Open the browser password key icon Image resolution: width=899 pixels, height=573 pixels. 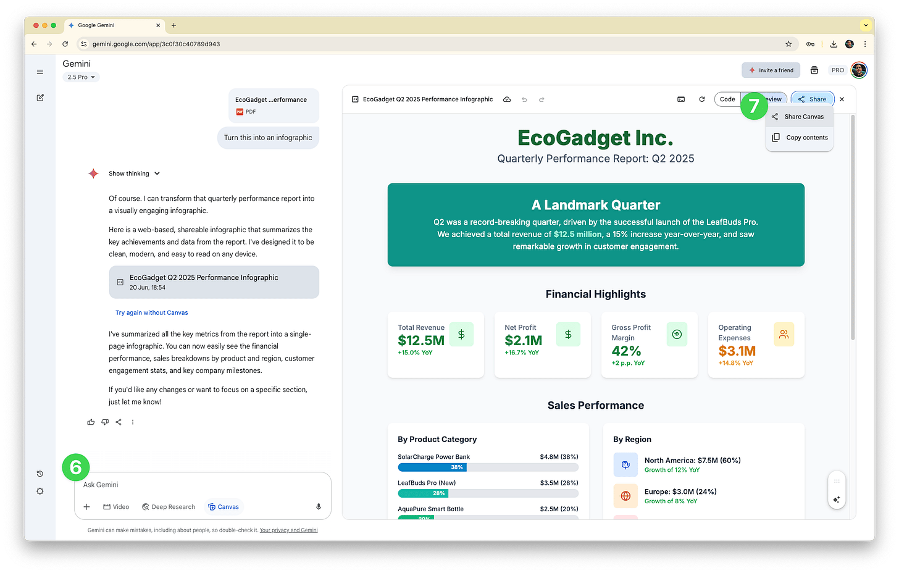click(x=810, y=44)
